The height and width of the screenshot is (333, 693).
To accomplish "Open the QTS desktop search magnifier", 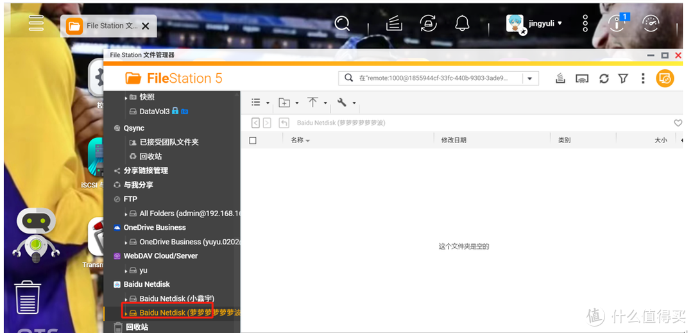I will [342, 23].
